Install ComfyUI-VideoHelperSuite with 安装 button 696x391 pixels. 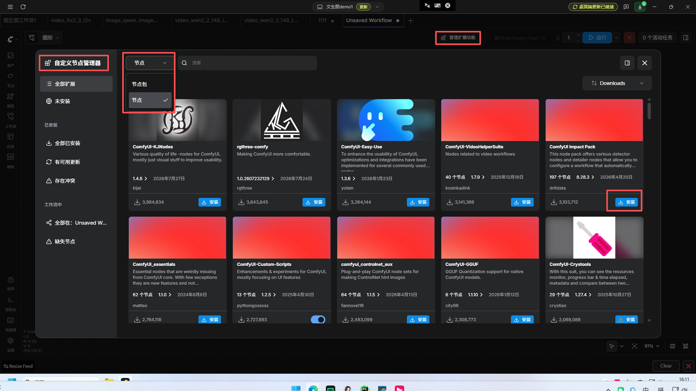[522, 202]
